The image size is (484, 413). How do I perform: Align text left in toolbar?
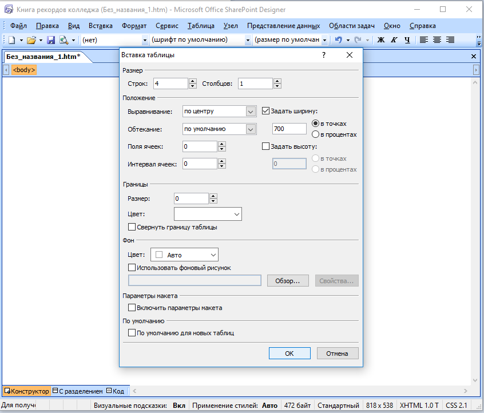(x=424, y=40)
